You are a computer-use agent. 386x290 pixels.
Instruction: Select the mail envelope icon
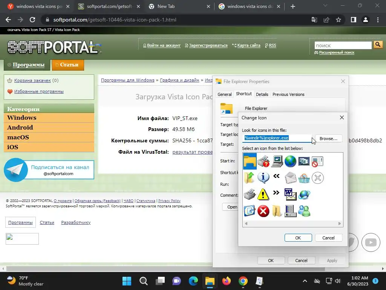pos(291,178)
